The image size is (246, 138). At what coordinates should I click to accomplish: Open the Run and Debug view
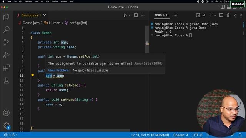click(6, 55)
